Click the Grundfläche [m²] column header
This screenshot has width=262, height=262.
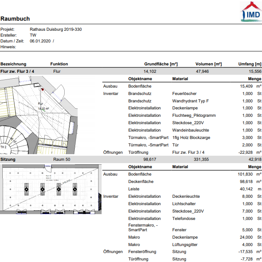[161, 64]
